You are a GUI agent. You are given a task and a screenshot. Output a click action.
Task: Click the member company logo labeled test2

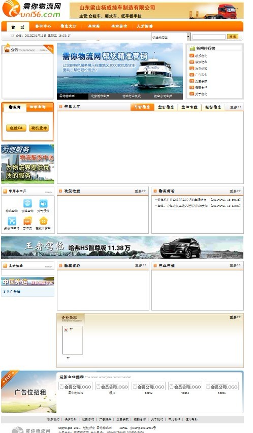pos(148,387)
